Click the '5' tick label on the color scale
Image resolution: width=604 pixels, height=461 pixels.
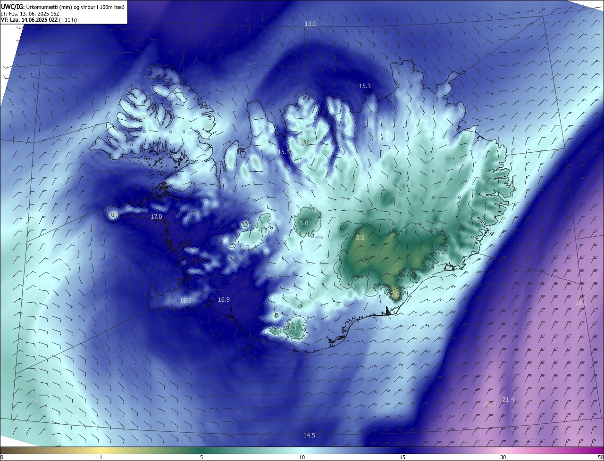(201, 457)
